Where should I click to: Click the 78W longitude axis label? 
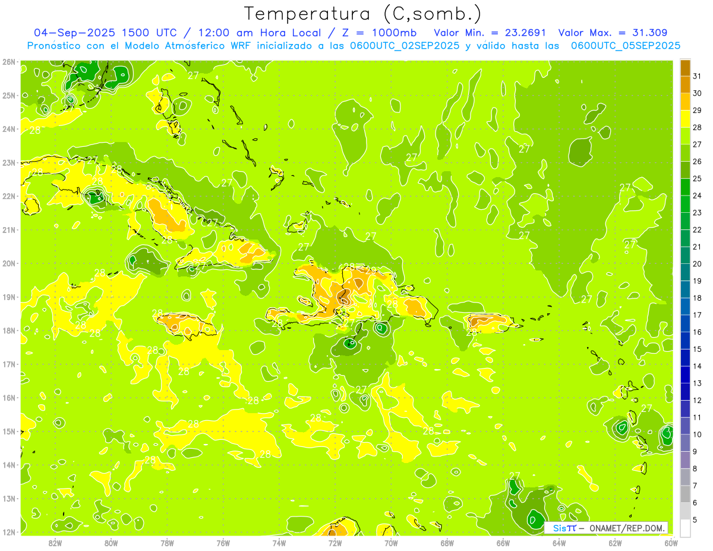click(x=167, y=543)
